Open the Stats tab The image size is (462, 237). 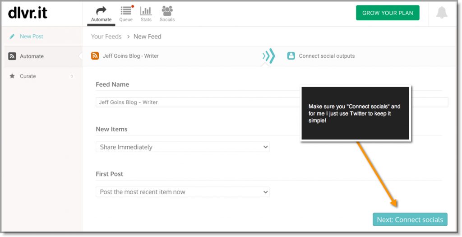(146, 14)
